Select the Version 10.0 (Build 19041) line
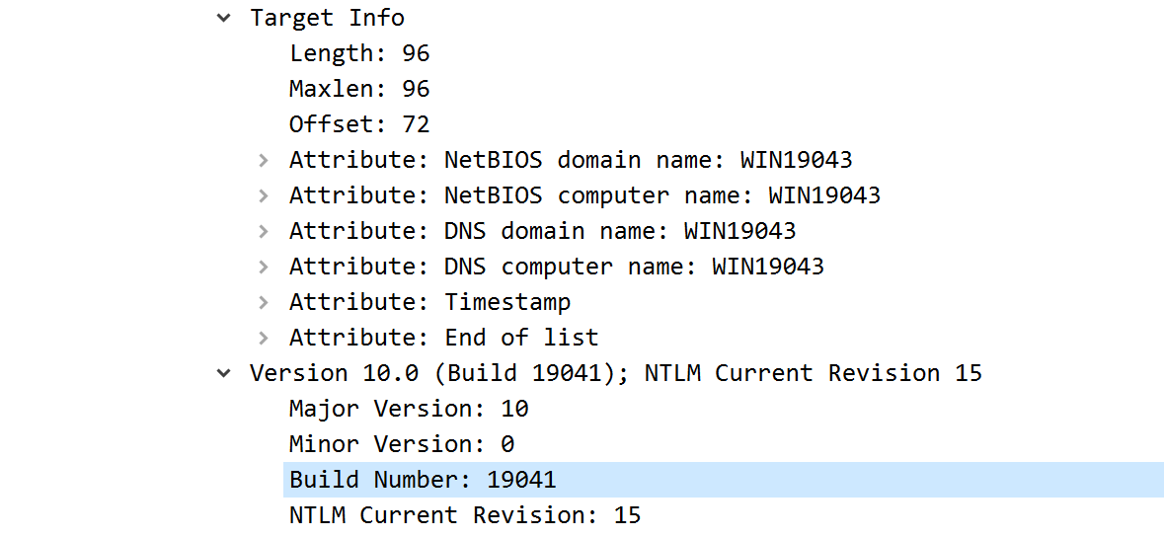This screenshot has width=1164, height=537. [615, 373]
